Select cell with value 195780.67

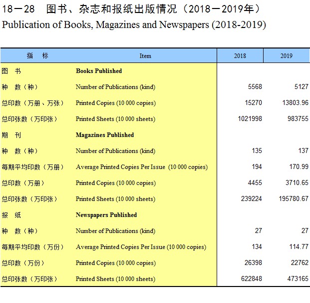[294, 198]
